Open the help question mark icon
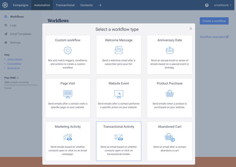Viewport: 236px width, 167px height. tap(207, 5)
